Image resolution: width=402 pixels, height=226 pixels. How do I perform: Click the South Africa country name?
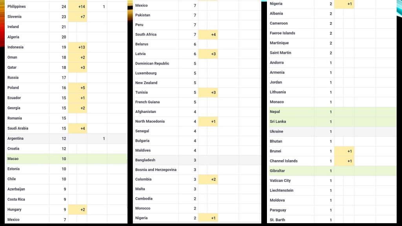[x=146, y=35]
